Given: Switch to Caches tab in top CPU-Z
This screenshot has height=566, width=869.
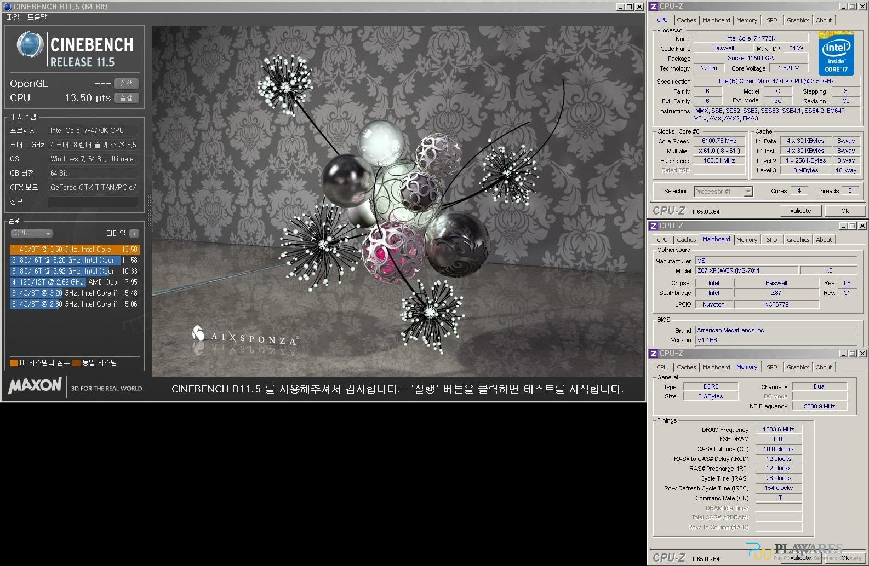Looking at the screenshot, I should 686,20.
